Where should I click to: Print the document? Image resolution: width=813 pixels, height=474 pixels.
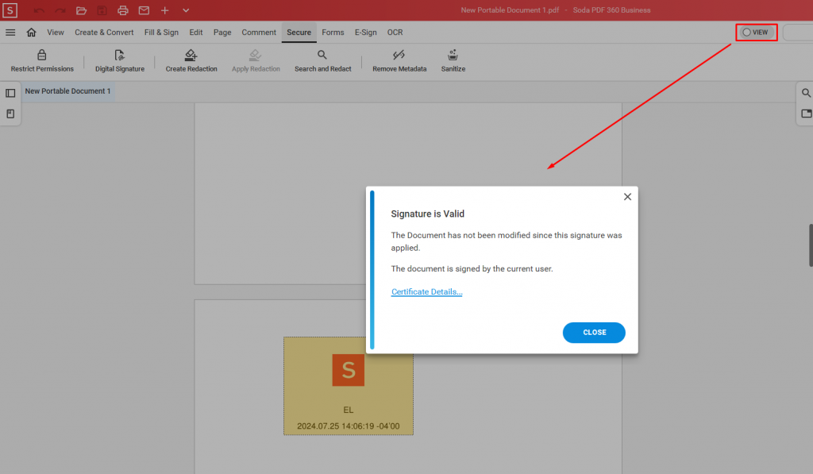tap(123, 10)
